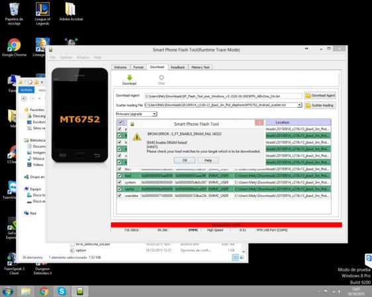Image resolution: width=372 pixels, height=297 pixels.
Task: Click OK in BROM ERROR dialog
Action: [185, 160]
